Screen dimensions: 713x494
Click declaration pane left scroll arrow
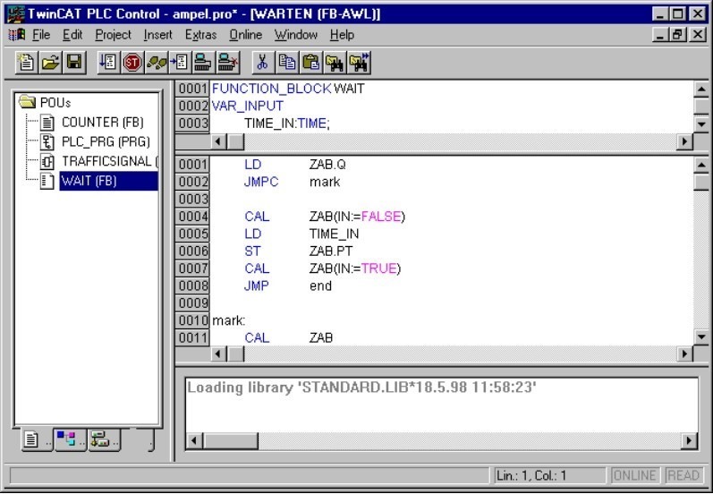[x=218, y=142]
